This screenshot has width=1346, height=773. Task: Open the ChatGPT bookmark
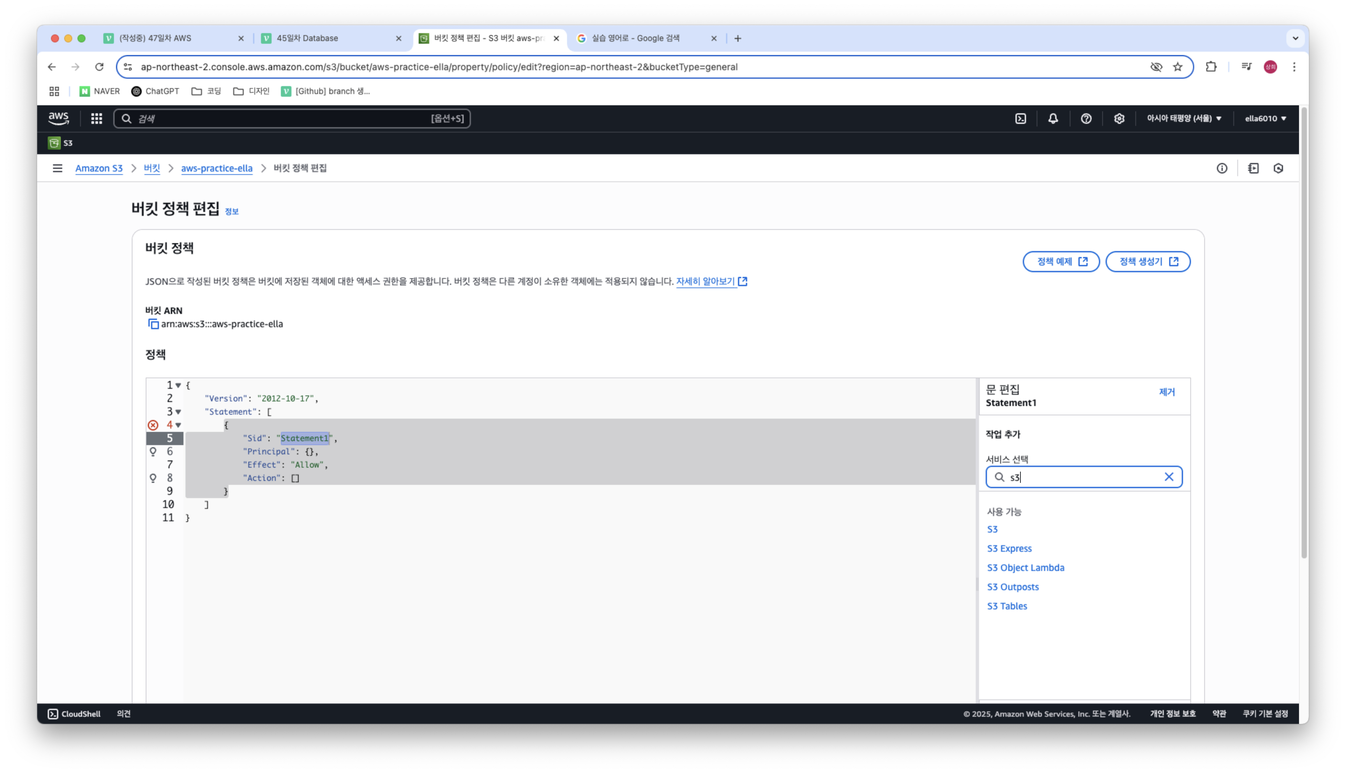156,91
